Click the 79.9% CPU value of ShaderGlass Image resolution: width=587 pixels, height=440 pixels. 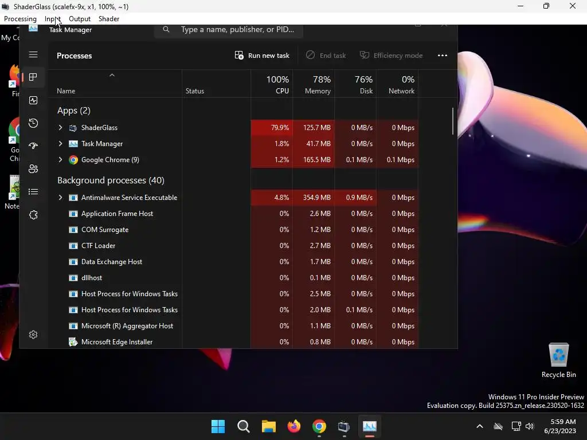[280, 128]
